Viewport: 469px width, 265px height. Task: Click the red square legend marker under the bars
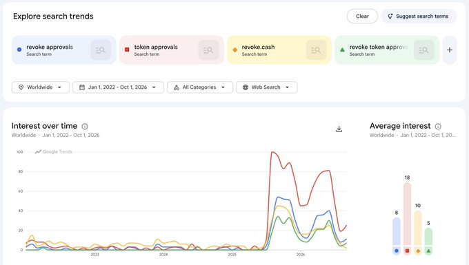point(407,251)
